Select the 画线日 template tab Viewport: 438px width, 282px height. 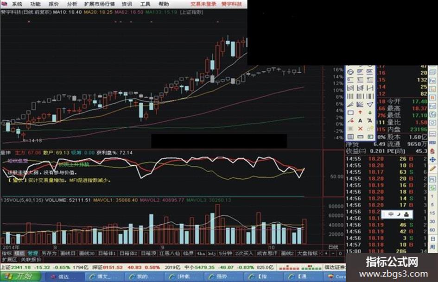68,253
